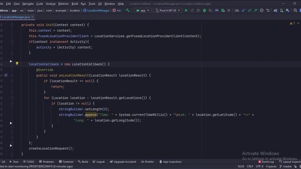Viewport: 301px width, 169px height.
Task: Open the app run configuration dropdown
Action: [x=143, y=10]
